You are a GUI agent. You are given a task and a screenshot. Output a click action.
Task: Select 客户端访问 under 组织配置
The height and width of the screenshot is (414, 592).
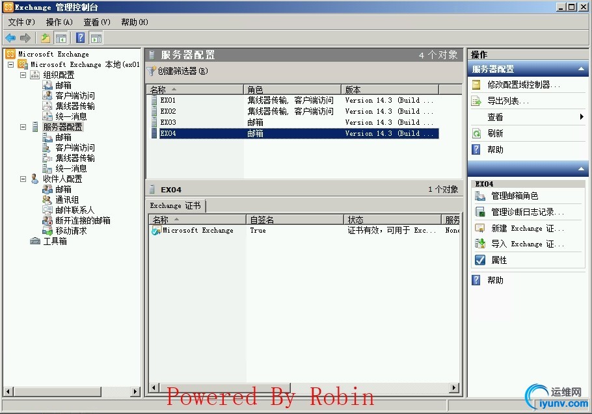[75, 96]
